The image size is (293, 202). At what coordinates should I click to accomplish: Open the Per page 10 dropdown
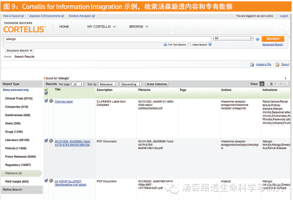[78, 85]
